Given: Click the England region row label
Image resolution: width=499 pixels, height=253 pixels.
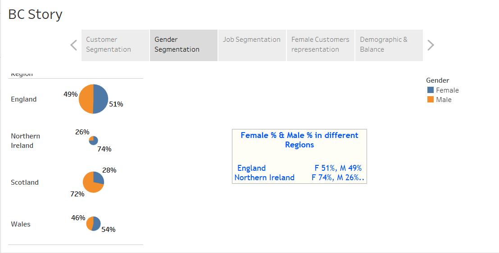Looking at the screenshot, I should tap(23, 99).
